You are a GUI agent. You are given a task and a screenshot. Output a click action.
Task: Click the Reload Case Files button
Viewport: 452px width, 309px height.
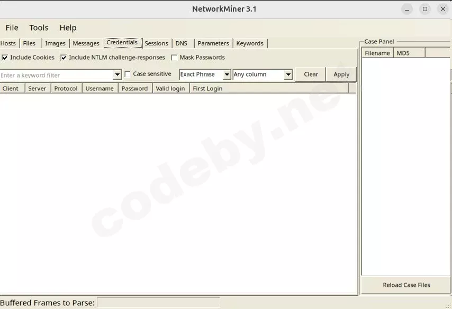[406, 285]
